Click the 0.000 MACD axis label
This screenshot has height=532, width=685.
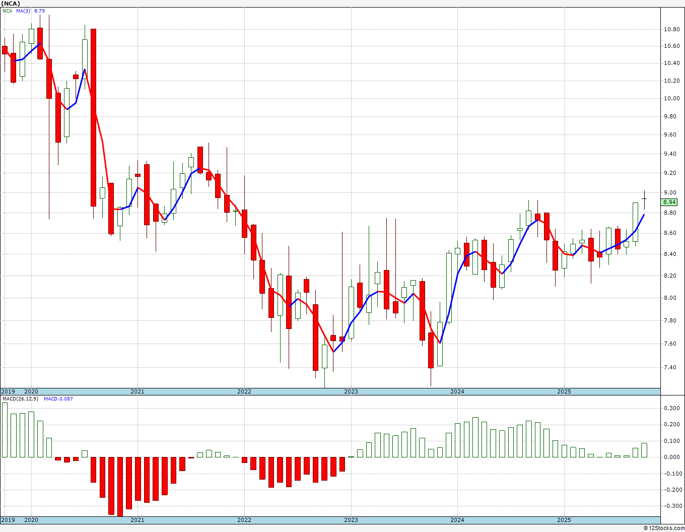click(671, 457)
